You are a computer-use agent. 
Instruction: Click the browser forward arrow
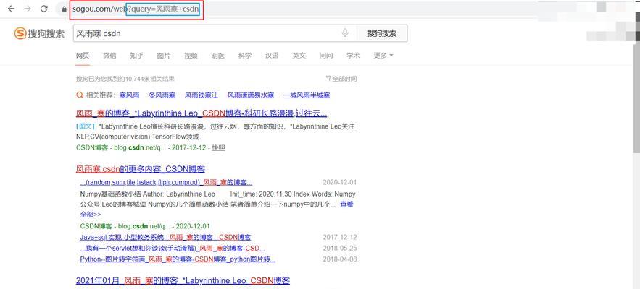pos(28,9)
